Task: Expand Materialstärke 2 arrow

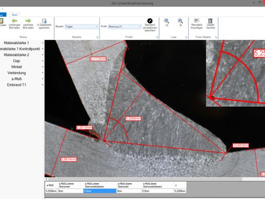Action: point(42,55)
